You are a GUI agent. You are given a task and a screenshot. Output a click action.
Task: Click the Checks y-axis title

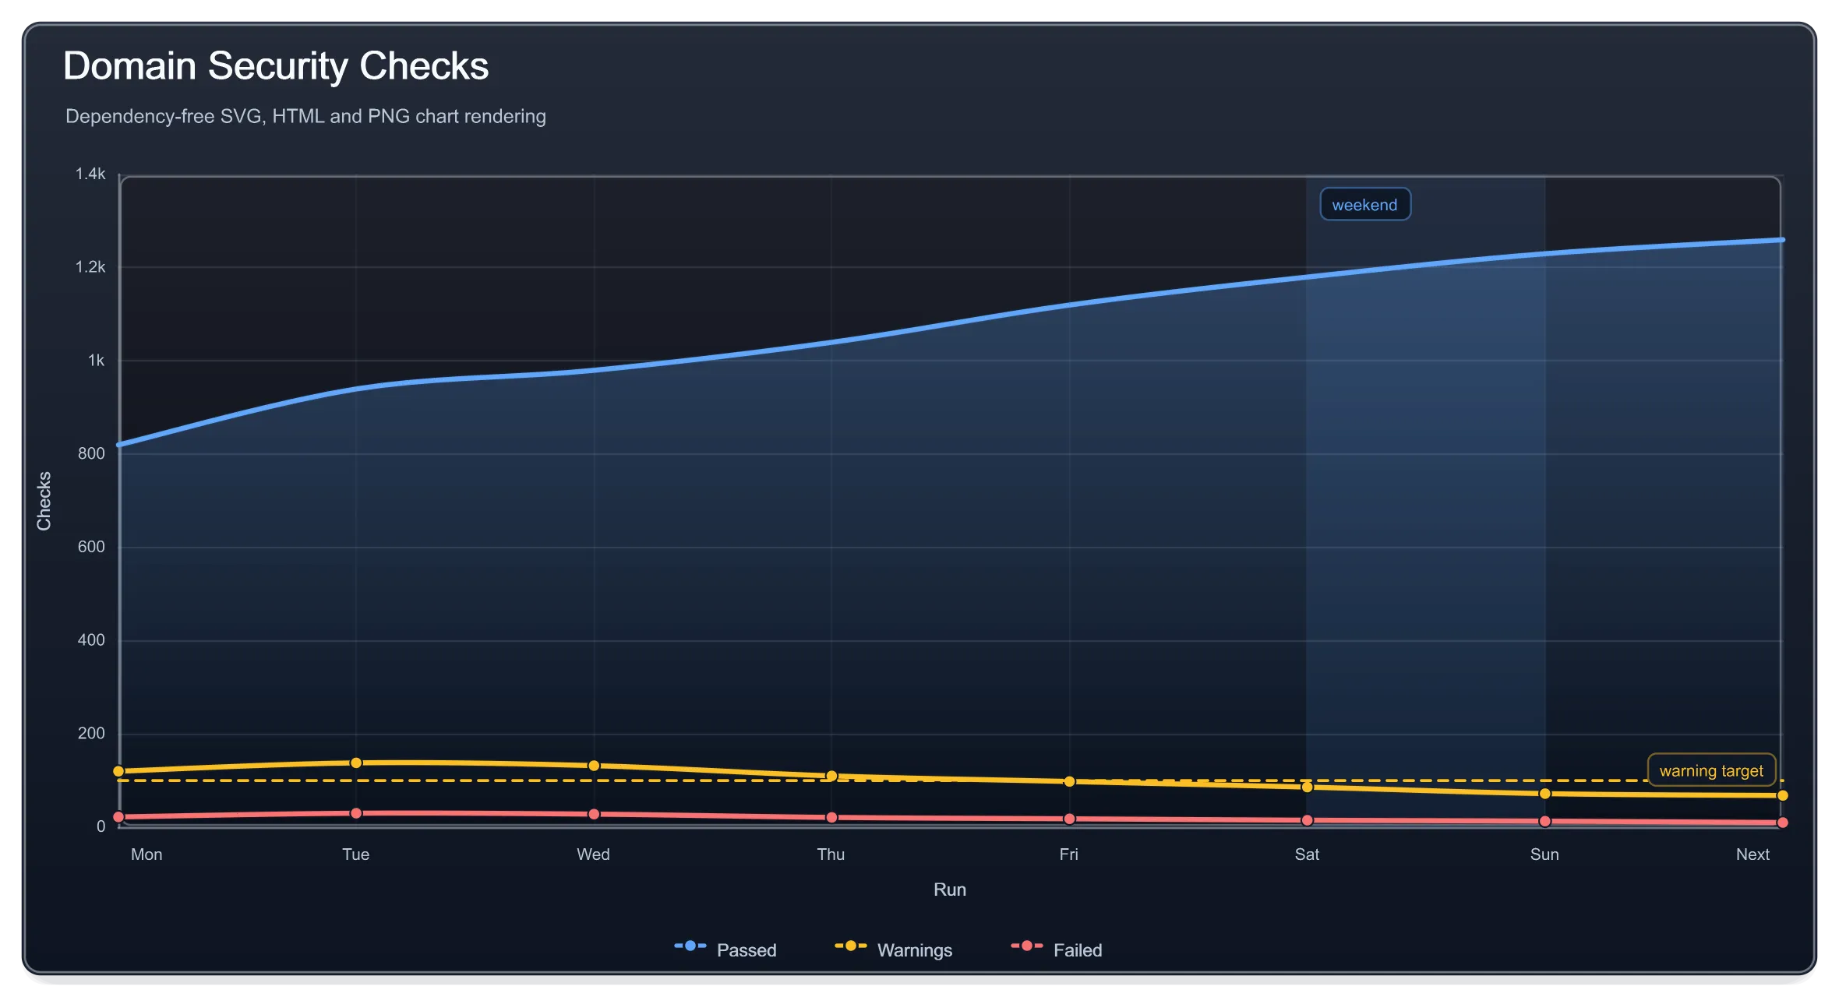[44, 501]
